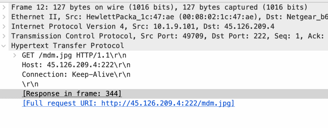Select the GET /mdm.jpg HTTP/1.1 text
Screen dimensions: 328x128
tap(74, 55)
